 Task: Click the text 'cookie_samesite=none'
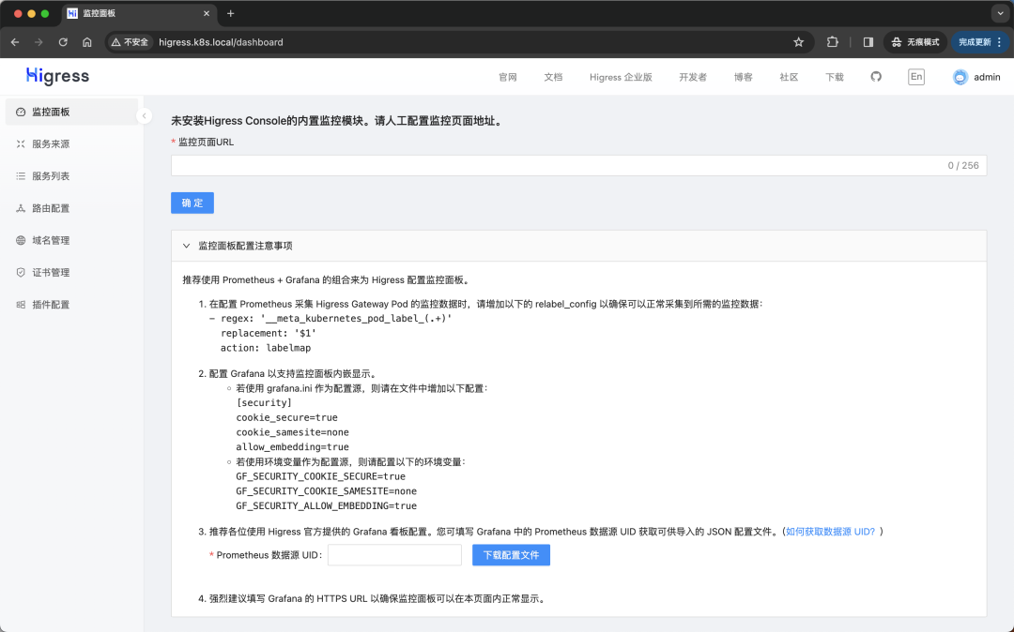292,432
